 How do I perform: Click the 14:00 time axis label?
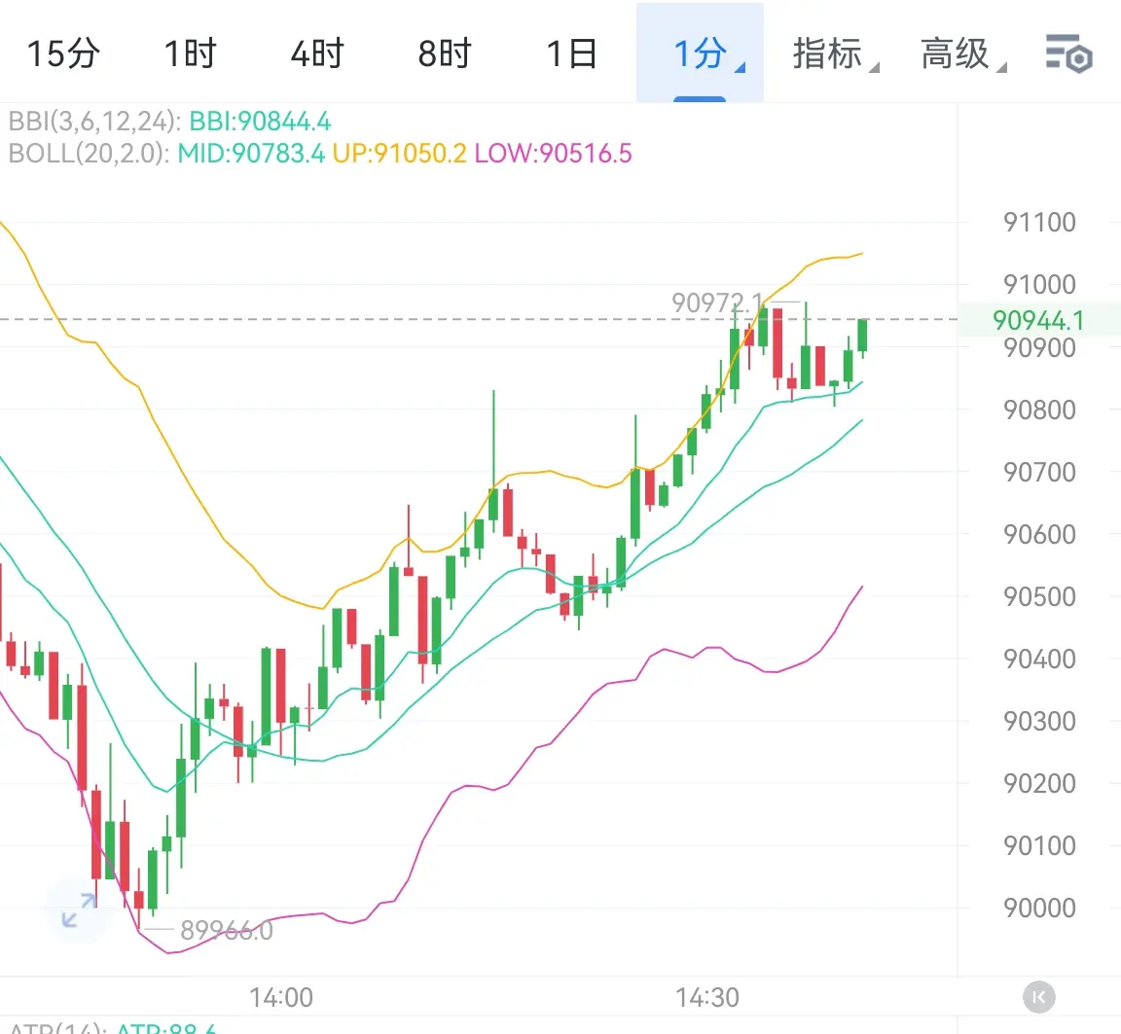281,998
